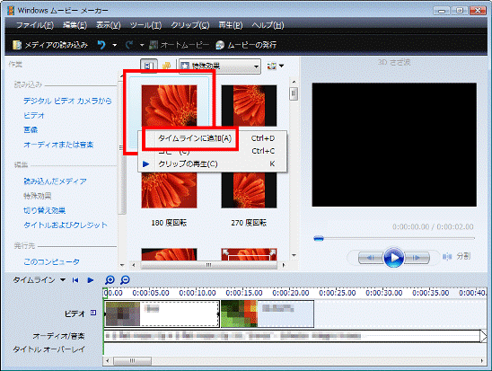The image size is (492, 371).
Task: Open the Effects (特殊効果) location combo box
Action: coord(220,66)
